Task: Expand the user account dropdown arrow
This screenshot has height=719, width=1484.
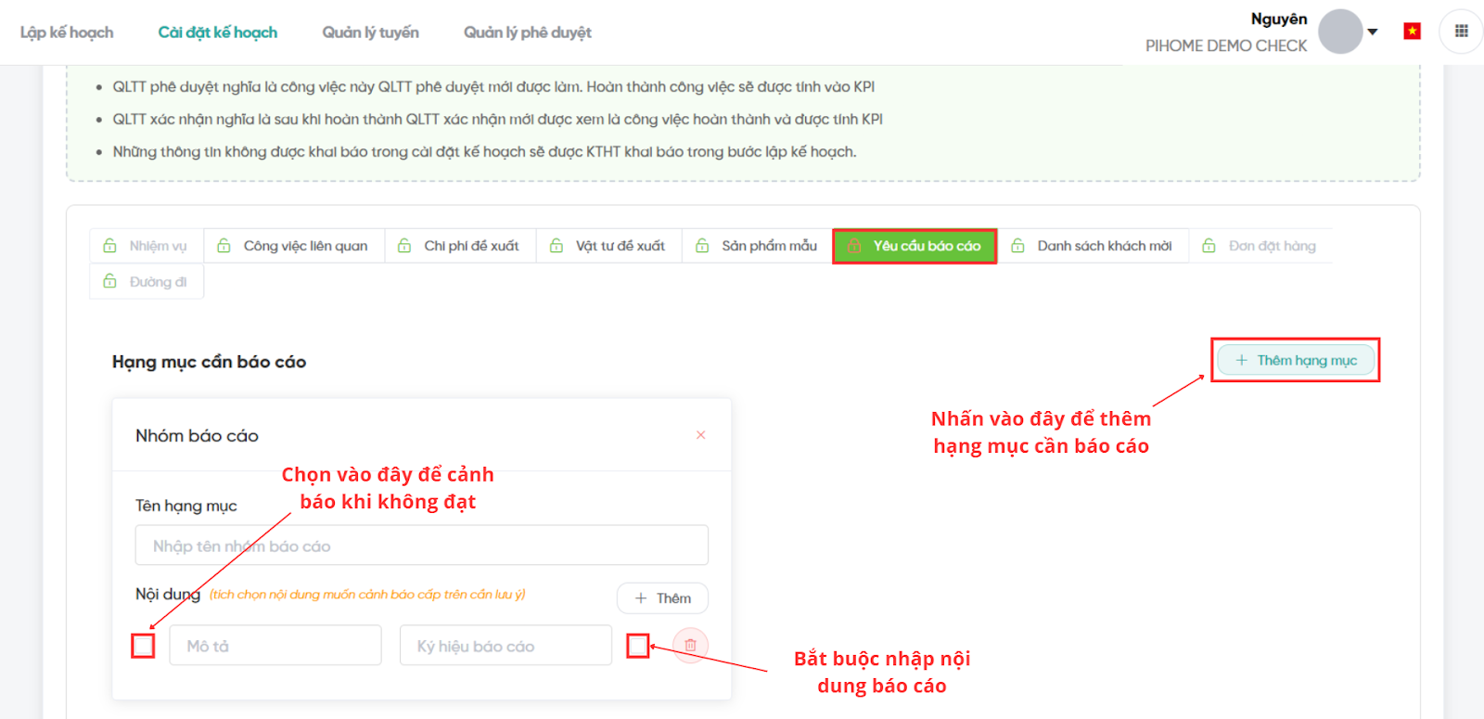Action: pos(1373,32)
